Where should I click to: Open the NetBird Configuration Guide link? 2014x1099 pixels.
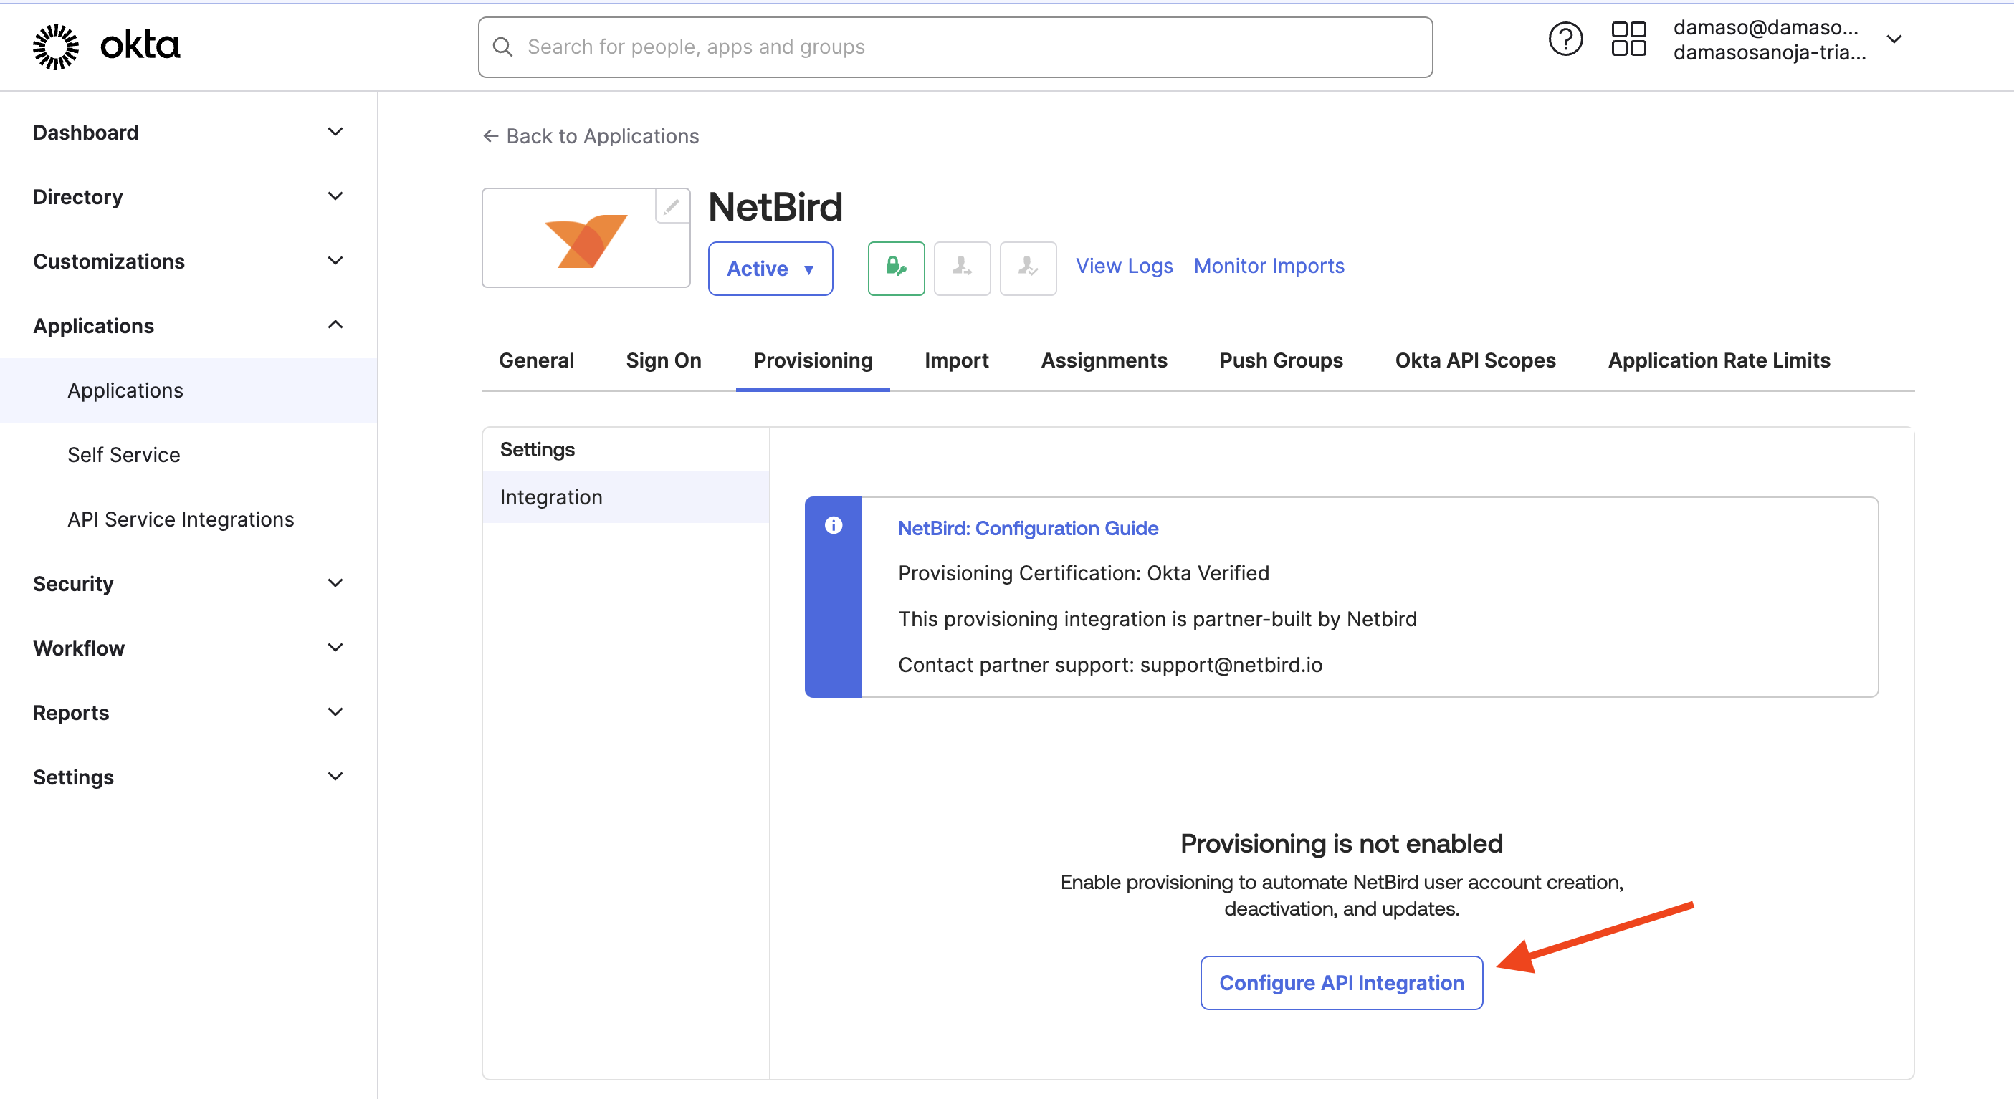pos(1027,529)
